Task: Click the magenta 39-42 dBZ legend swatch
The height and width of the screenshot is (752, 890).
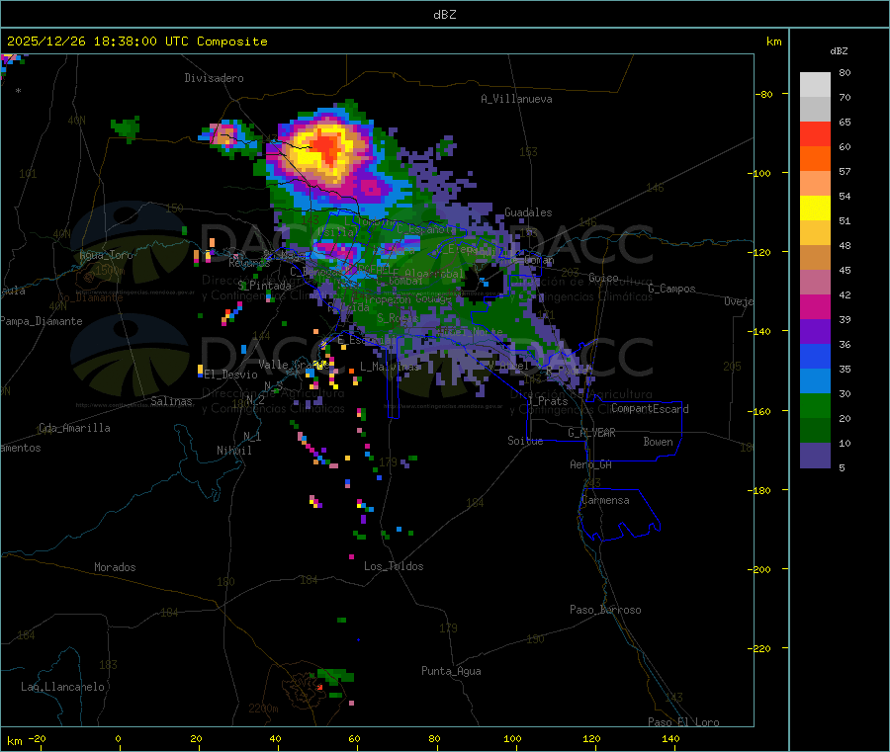Action: pyautogui.click(x=815, y=306)
